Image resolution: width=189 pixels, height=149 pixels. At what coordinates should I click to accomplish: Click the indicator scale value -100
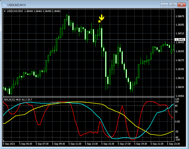click(x=177, y=140)
